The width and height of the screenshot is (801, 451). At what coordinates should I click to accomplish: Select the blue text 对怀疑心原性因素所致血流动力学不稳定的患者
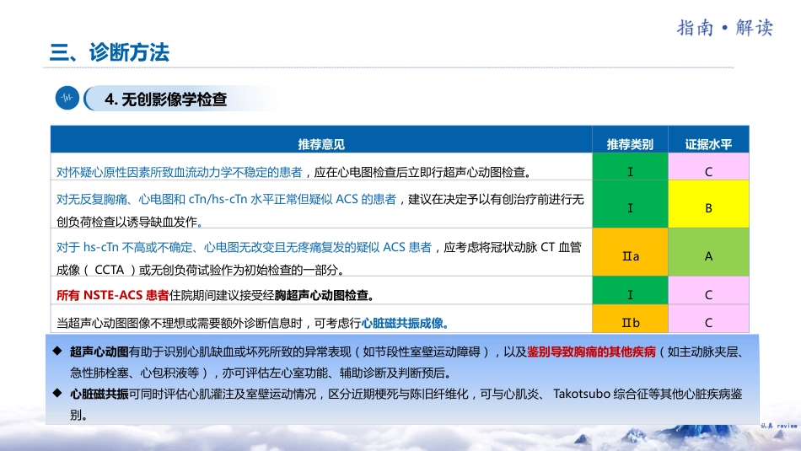[180, 172]
